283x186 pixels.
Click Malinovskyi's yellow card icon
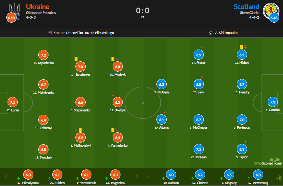80,130
